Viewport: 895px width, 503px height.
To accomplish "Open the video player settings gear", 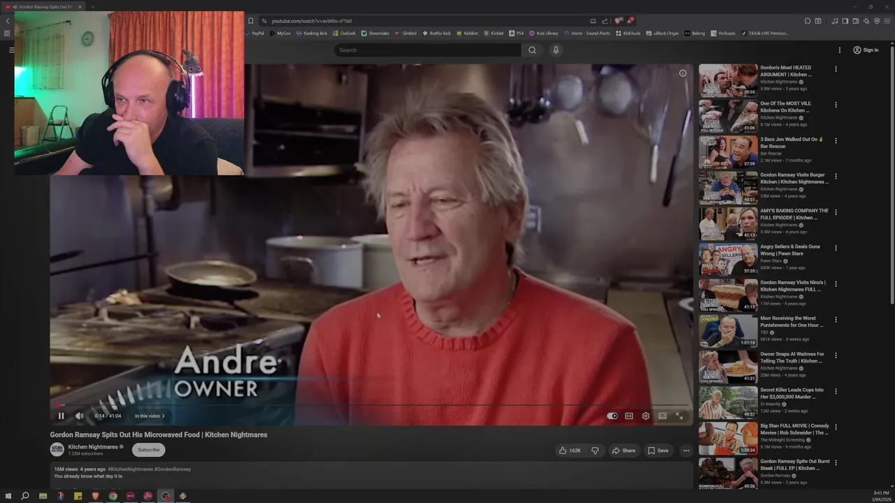I will point(645,416).
